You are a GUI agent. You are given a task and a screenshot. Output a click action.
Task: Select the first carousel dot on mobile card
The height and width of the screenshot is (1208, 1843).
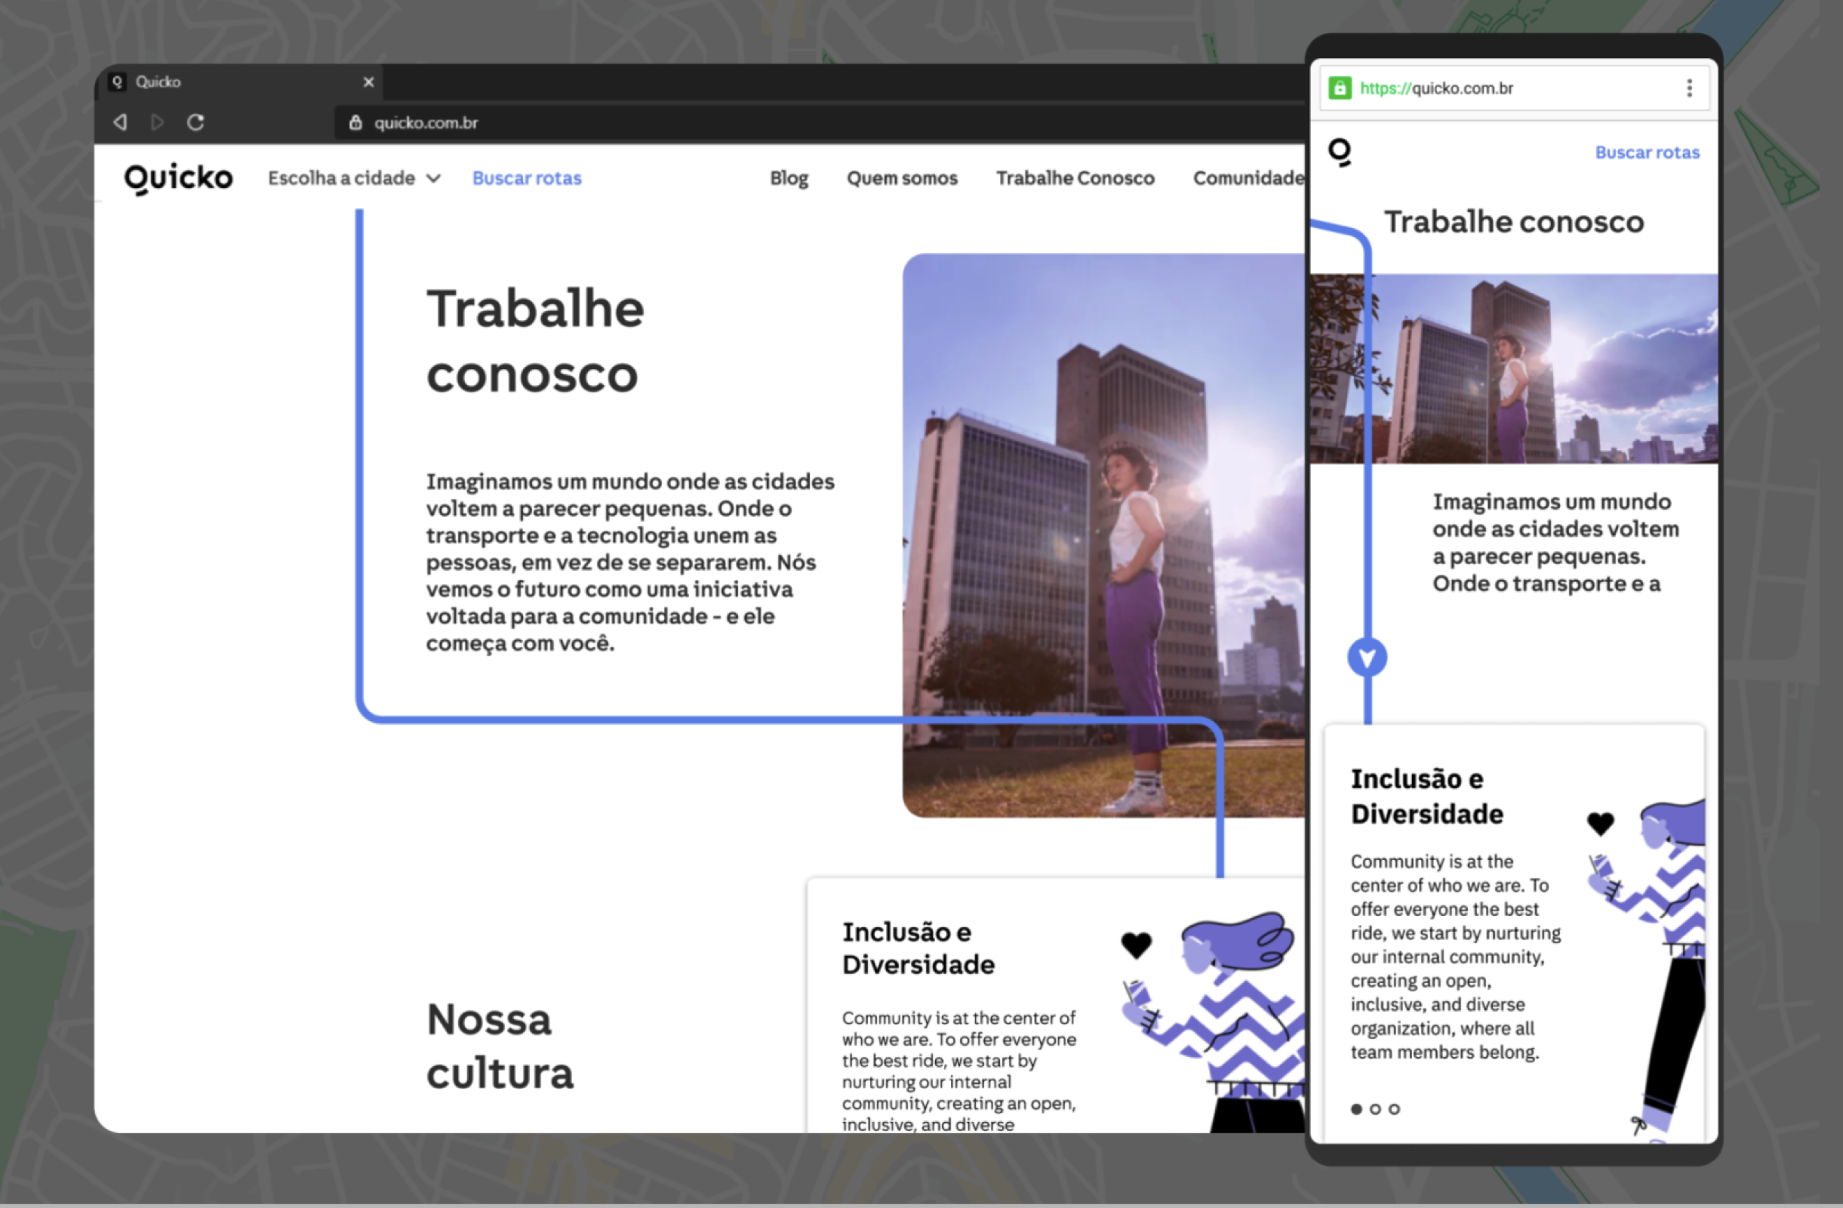[x=1356, y=1109]
